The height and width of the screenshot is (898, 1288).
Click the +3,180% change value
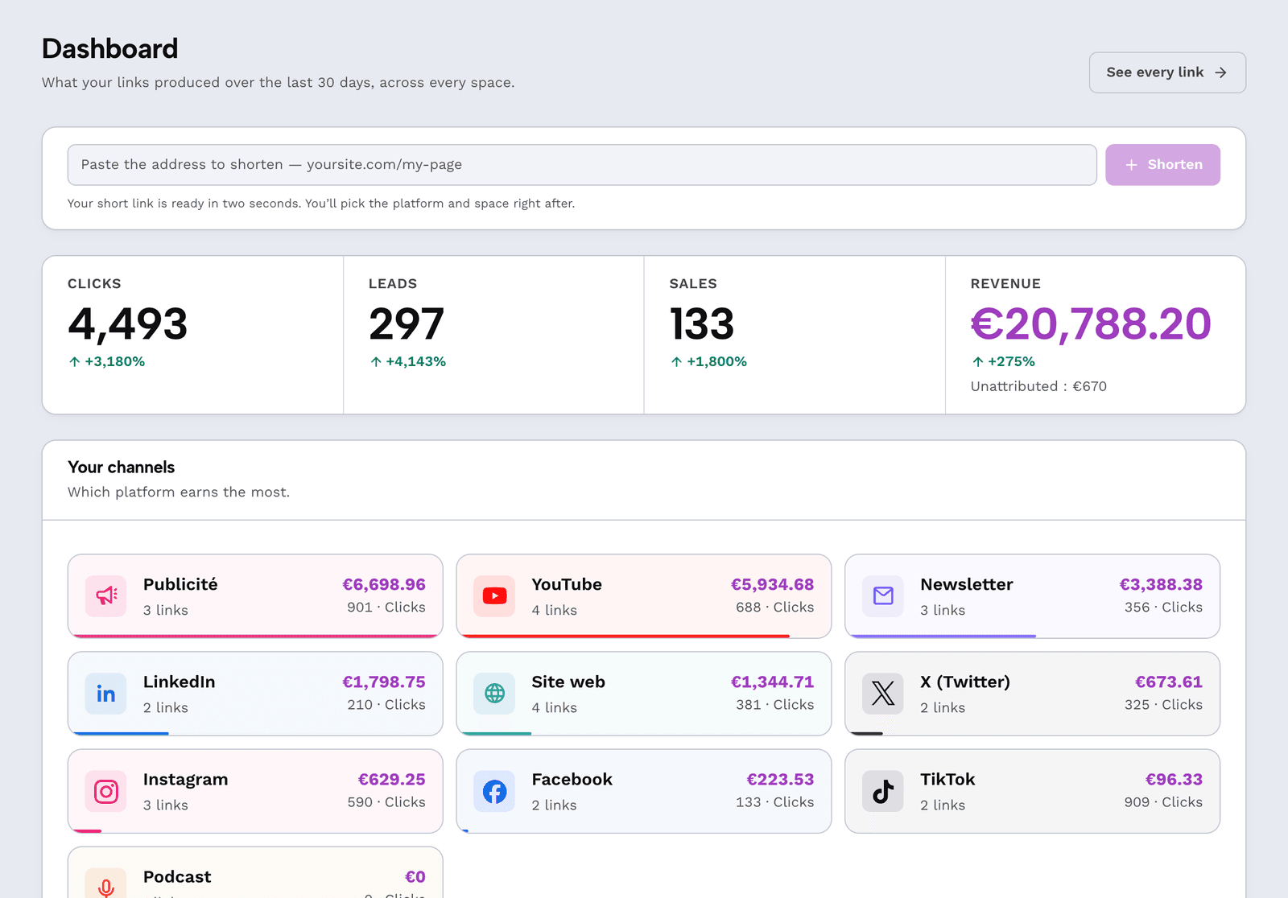pos(115,362)
